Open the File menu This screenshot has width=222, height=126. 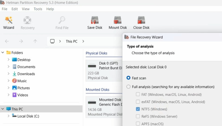(x=4, y=9)
